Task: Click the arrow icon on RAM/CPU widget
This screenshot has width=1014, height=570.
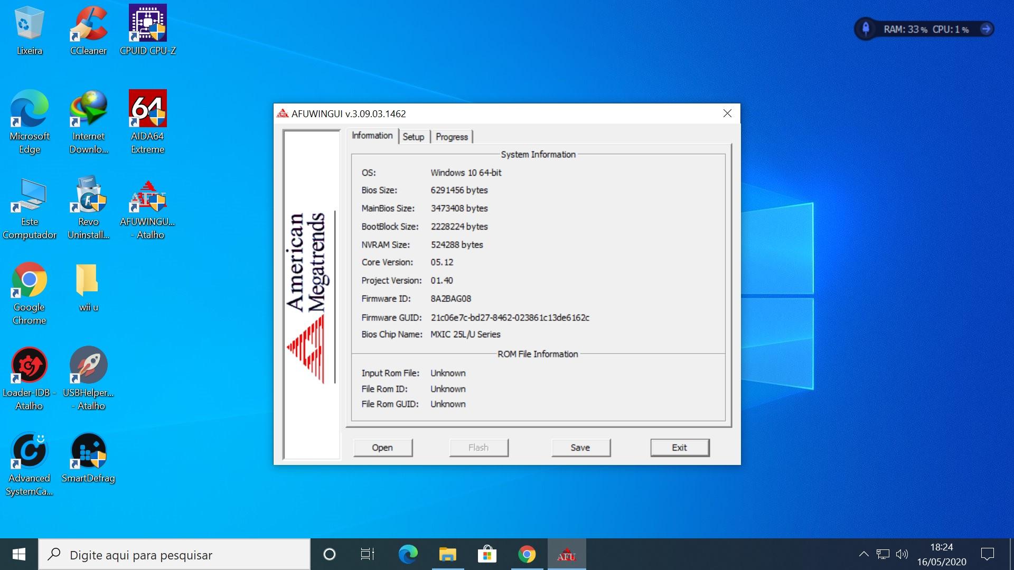Action: coord(985,29)
